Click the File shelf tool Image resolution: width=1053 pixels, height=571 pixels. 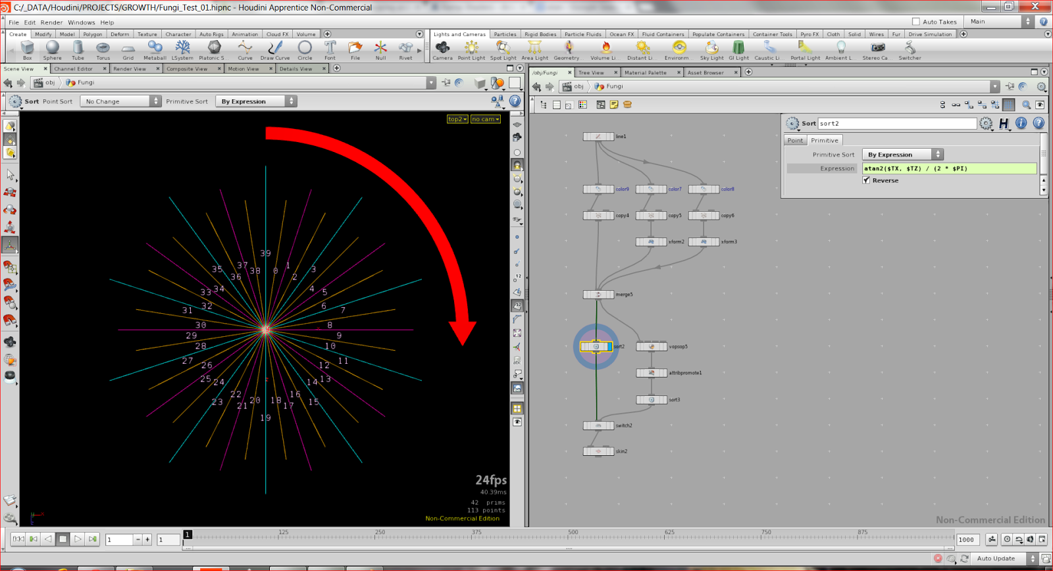click(355, 50)
